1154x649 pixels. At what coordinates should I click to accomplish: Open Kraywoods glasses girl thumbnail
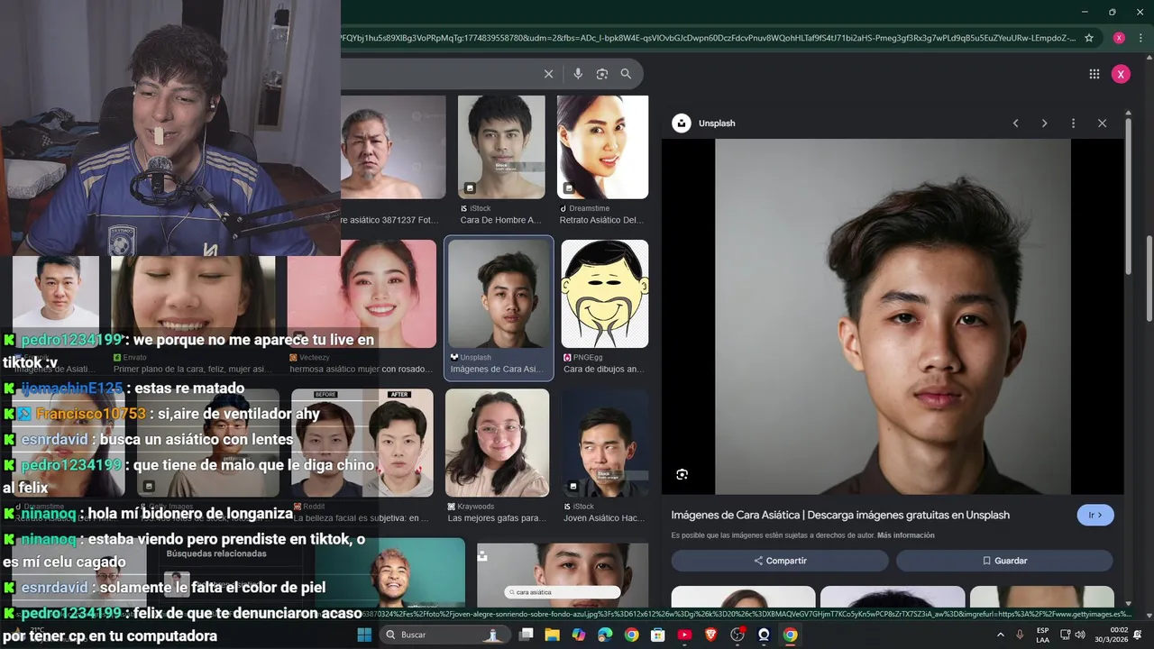pos(497,443)
